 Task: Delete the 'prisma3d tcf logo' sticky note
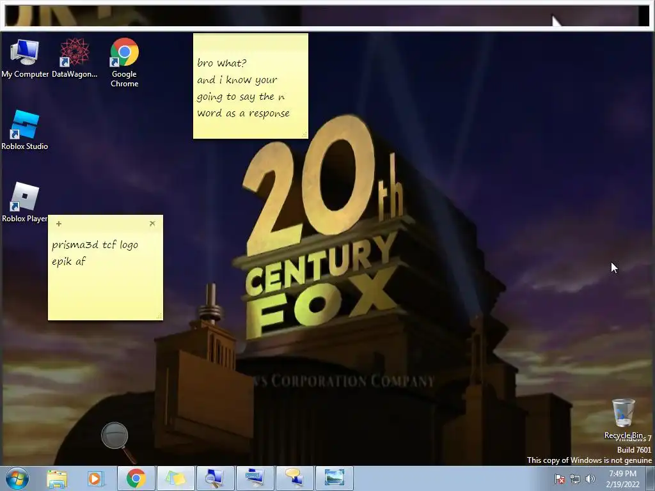(152, 223)
